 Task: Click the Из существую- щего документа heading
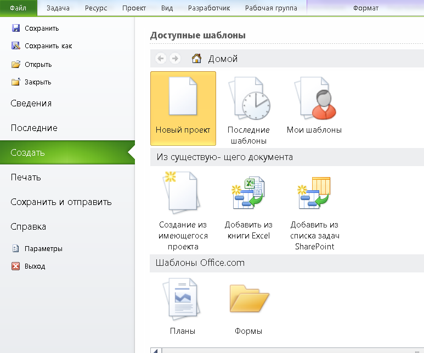pyautogui.click(x=225, y=157)
